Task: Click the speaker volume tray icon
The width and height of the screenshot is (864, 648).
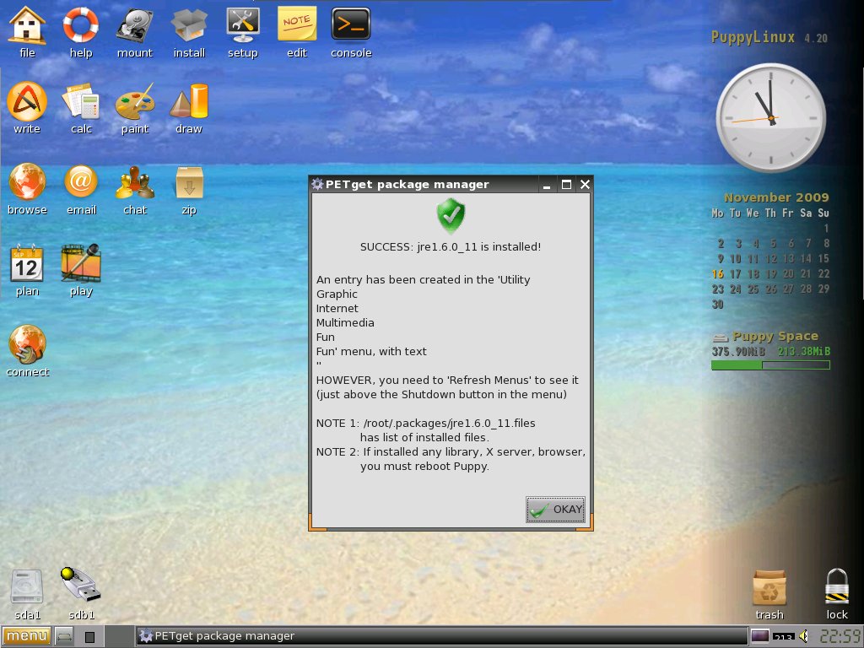Action: (804, 636)
